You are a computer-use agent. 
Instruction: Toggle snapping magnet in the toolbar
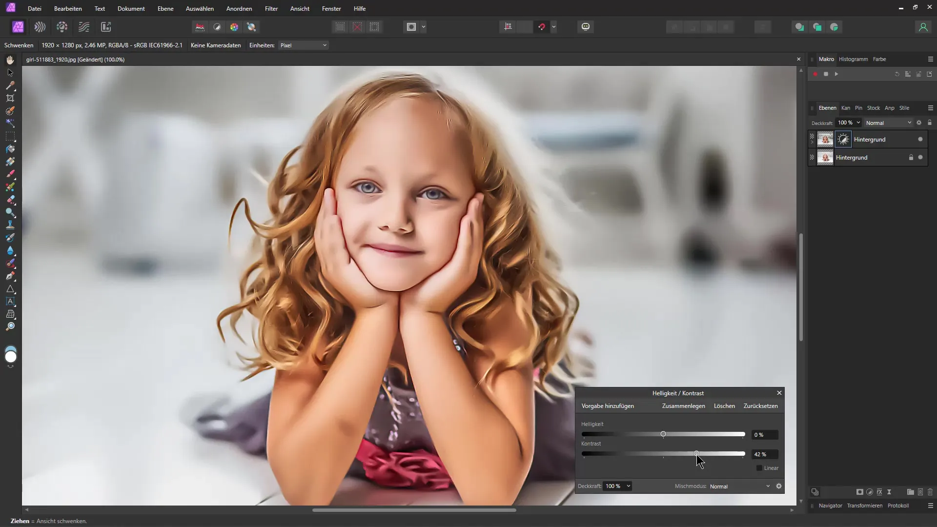[x=542, y=27]
